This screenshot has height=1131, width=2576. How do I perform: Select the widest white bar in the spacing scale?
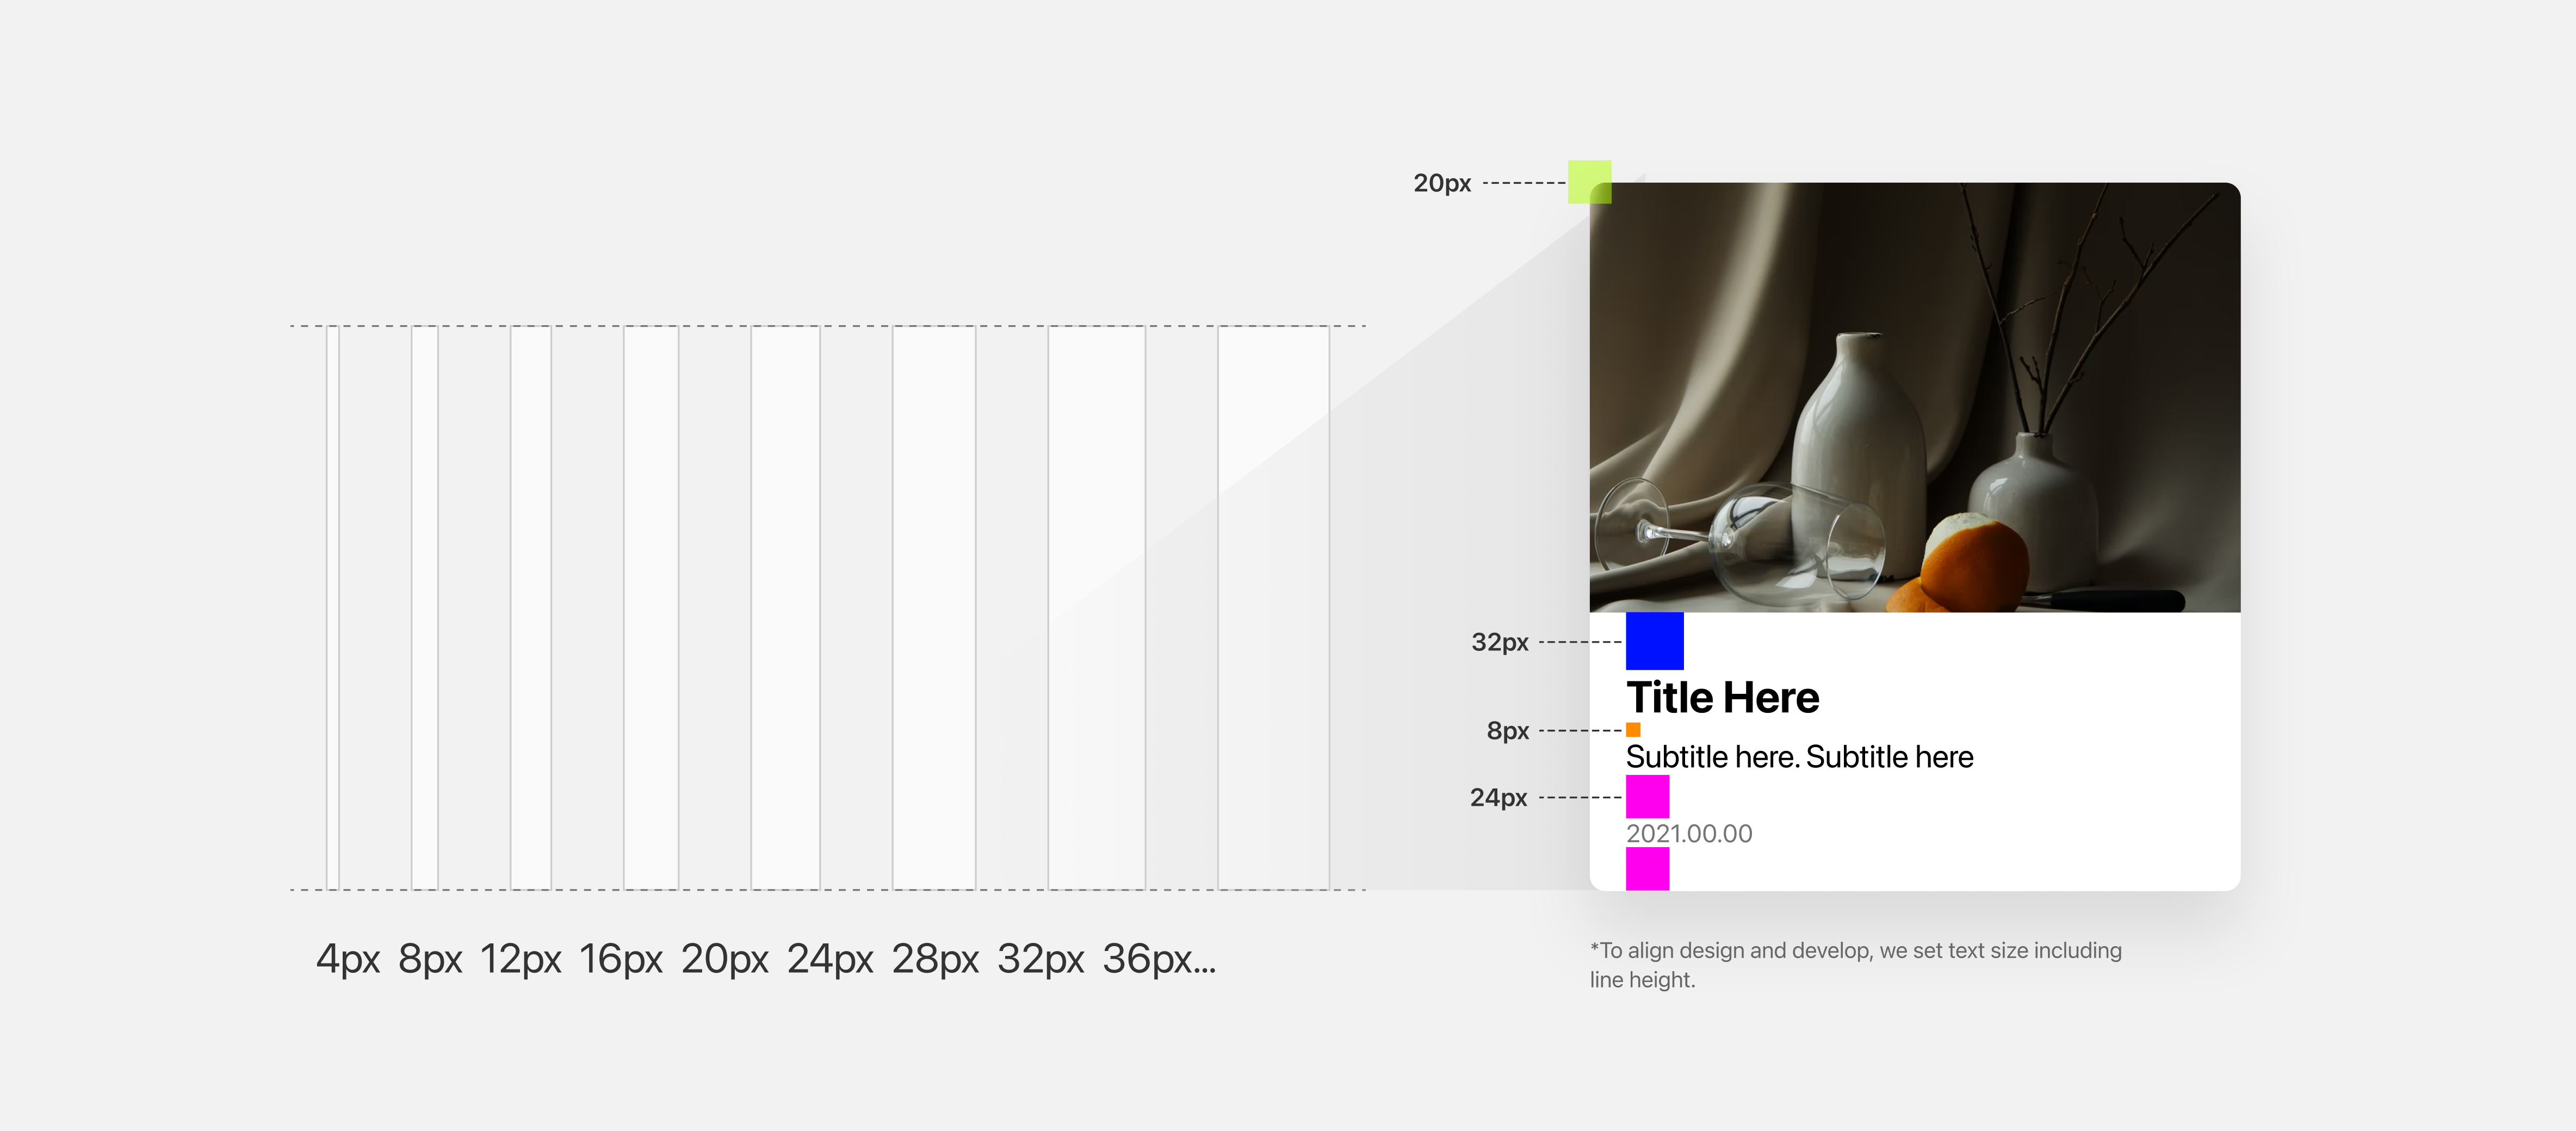pos(1273,607)
